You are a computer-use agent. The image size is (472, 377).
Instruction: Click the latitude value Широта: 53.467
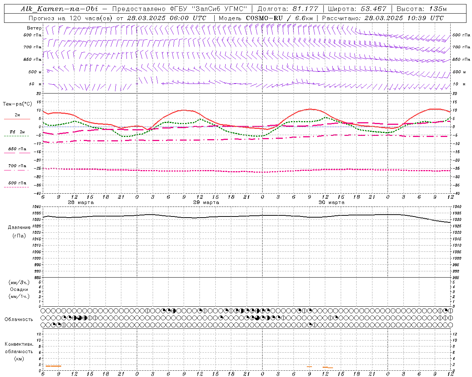357,9
